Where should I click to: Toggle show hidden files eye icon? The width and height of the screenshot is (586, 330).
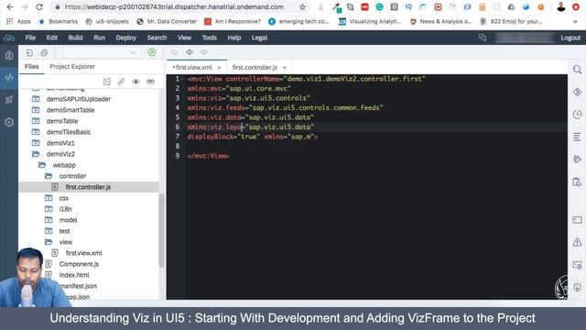136,82
